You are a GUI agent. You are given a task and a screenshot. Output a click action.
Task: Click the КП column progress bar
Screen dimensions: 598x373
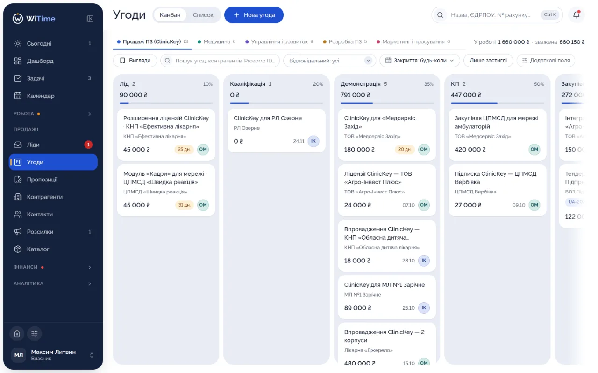pyautogui.click(x=497, y=103)
